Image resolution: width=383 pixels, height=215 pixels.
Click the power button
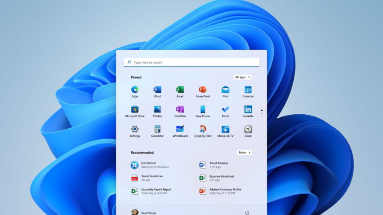(x=248, y=213)
